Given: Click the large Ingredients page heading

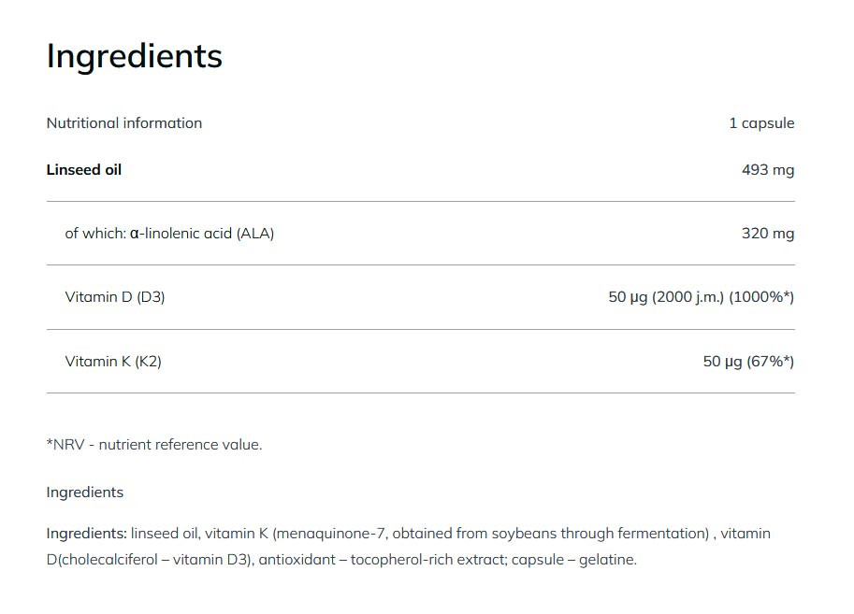Looking at the screenshot, I should point(134,56).
